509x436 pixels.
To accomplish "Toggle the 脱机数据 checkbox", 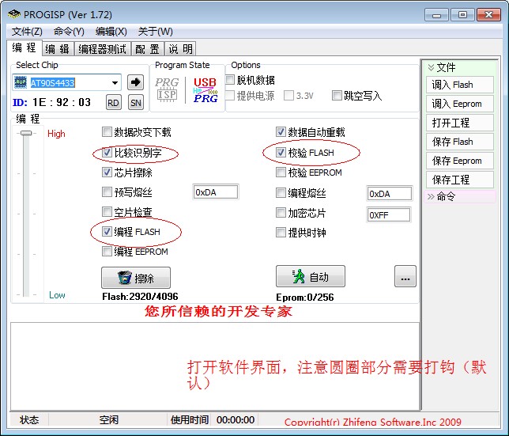I will click(x=230, y=80).
